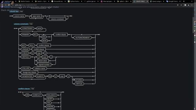The height and width of the screenshot is (110, 196).
Task: Click the signed-number box
Action: pos(44,64)
